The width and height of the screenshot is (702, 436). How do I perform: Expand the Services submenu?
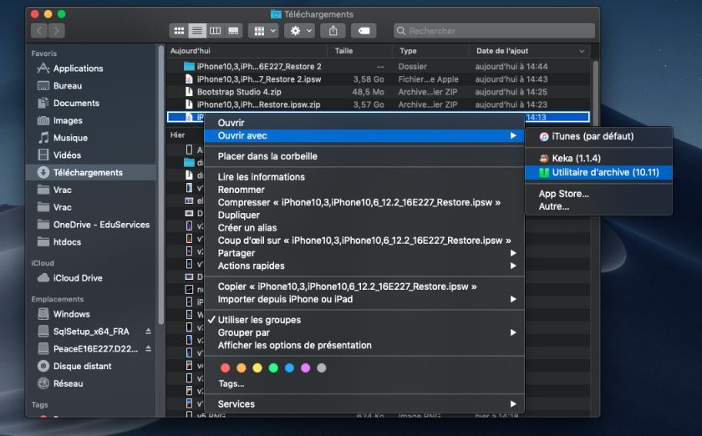364,403
